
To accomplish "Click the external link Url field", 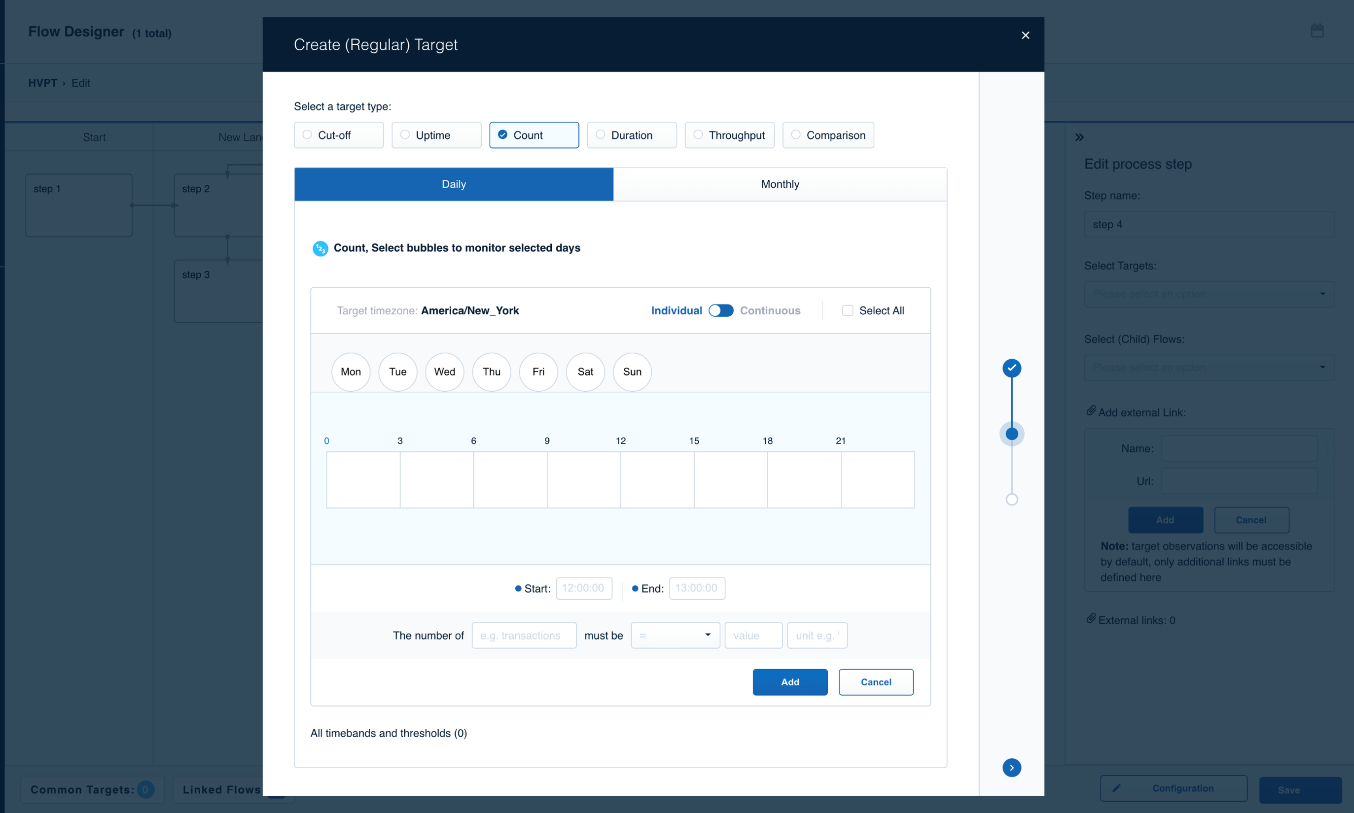I will coord(1239,481).
